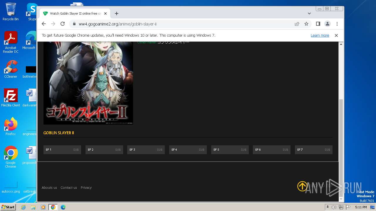Expand the tab search chevron
376x211 pixels.
tap(309, 13)
